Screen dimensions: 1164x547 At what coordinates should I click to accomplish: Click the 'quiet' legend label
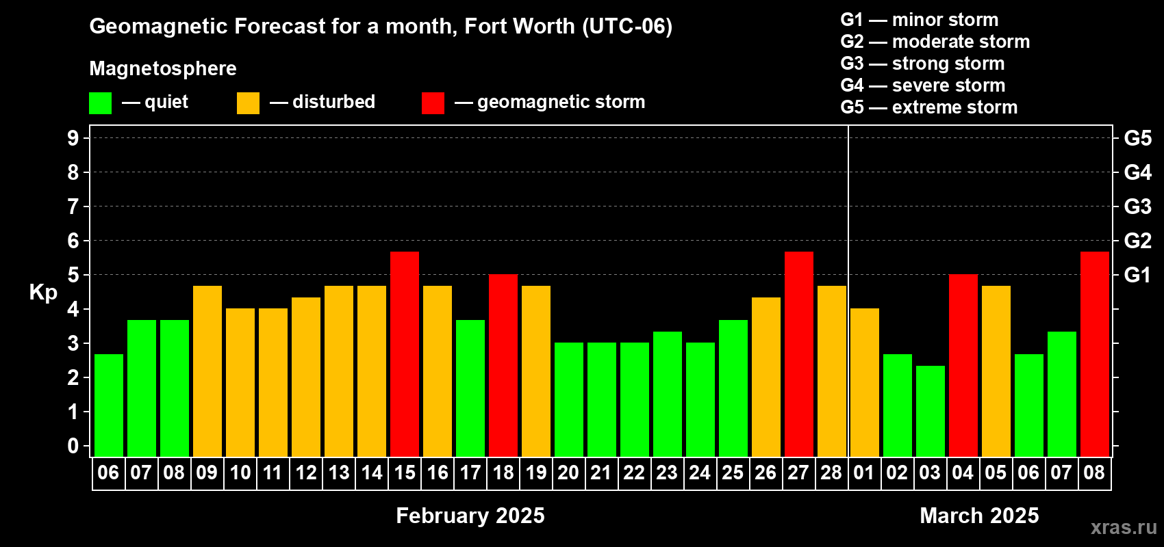(166, 102)
